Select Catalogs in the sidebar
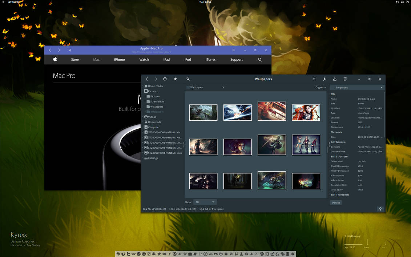Image resolution: width=411 pixels, height=257 pixels. tap(153, 158)
